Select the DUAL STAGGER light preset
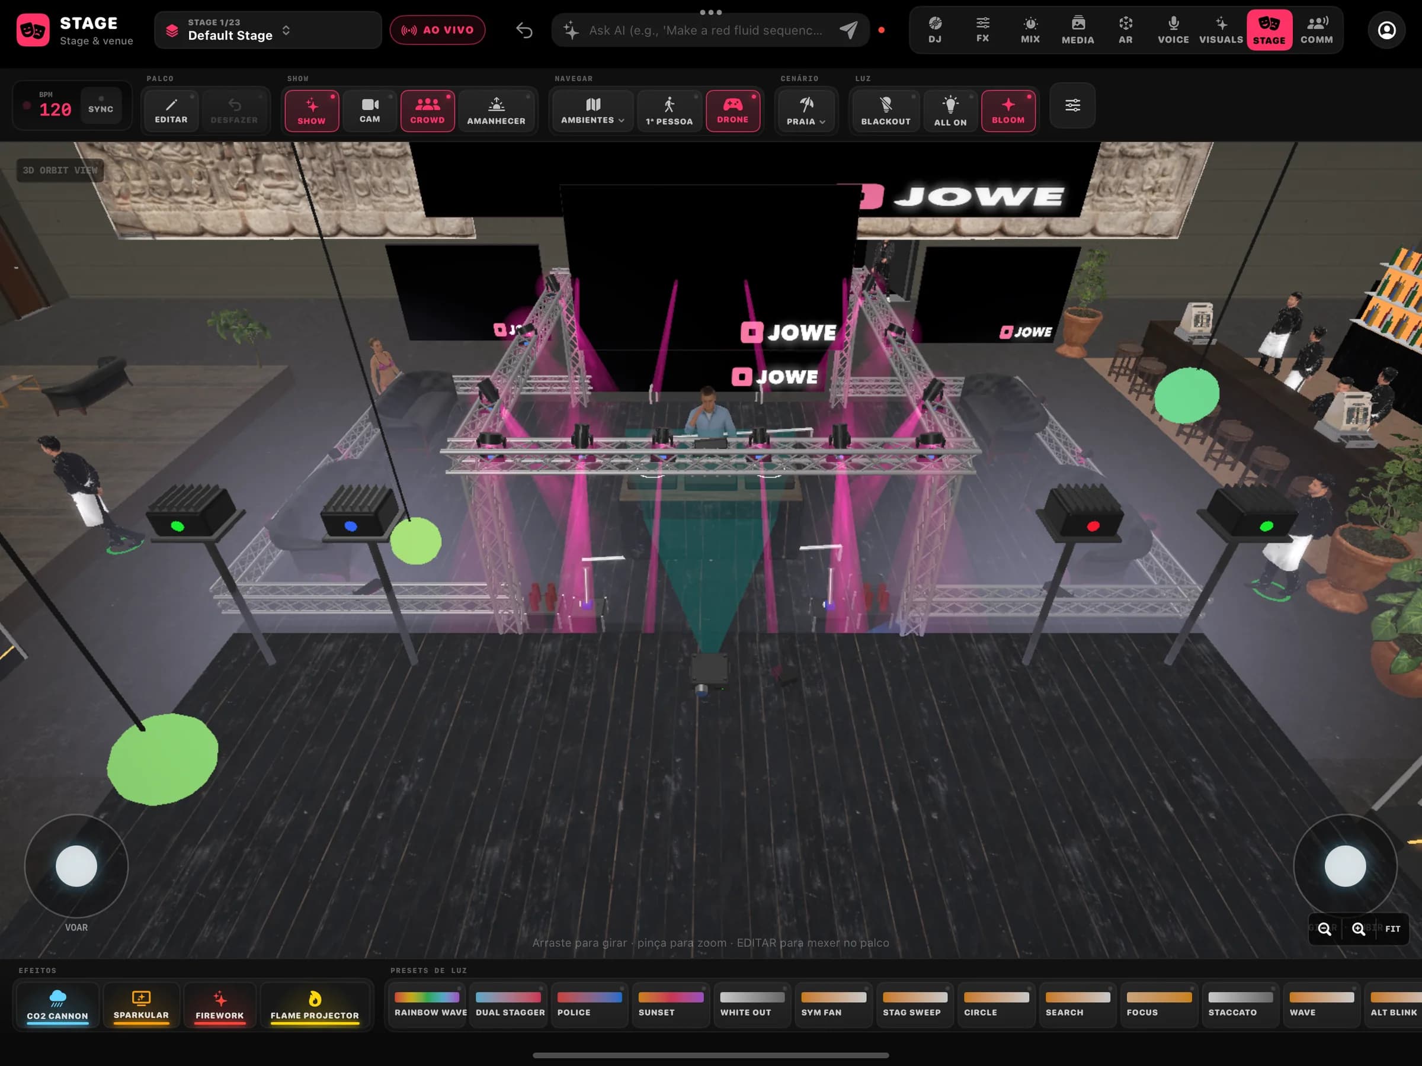The height and width of the screenshot is (1066, 1422). tap(508, 1005)
